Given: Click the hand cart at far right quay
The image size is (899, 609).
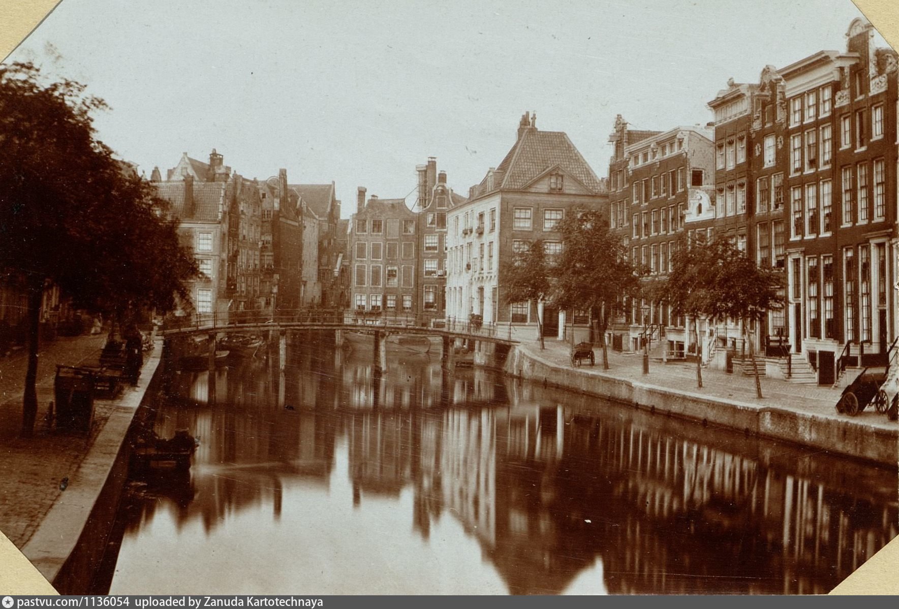Looking at the screenshot, I should point(864,388).
